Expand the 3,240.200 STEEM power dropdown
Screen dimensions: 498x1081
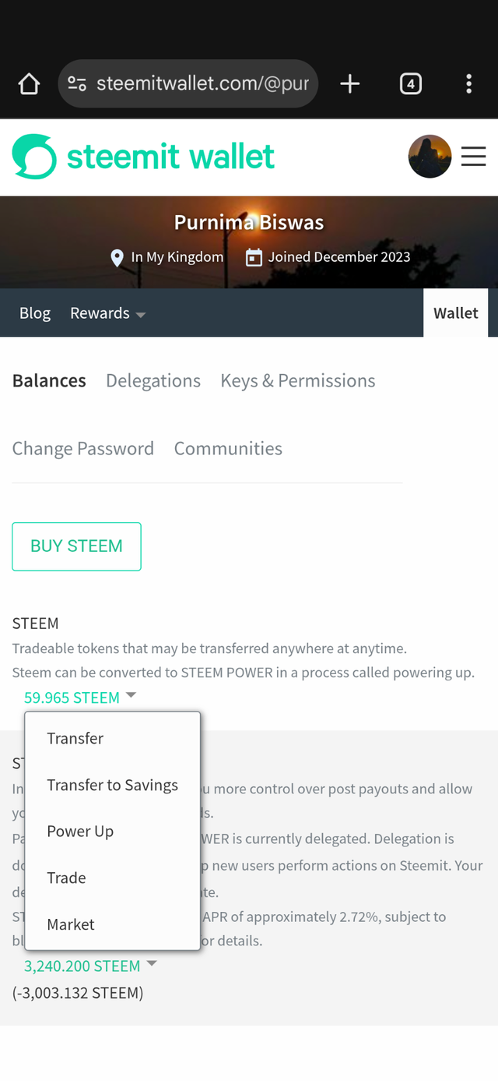[x=90, y=966]
